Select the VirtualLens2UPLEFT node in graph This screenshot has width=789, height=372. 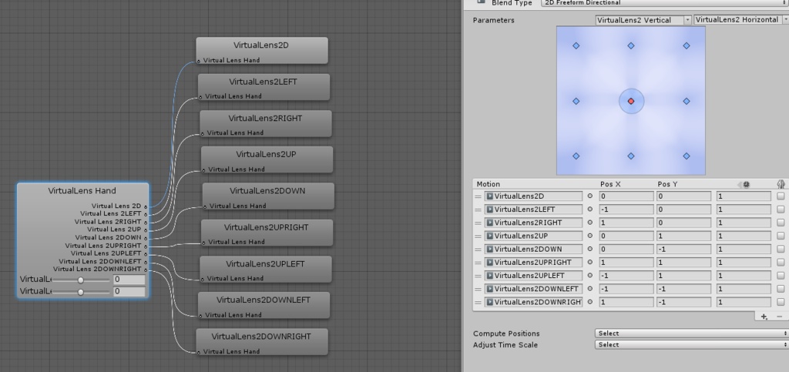266,269
